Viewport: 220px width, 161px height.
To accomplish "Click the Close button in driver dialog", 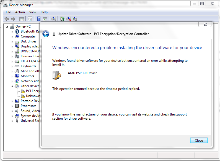I will [199, 140].
